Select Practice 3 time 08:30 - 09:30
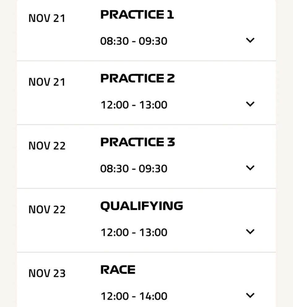Image resolution: width=293 pixels, height=307 pixels. coord(134,168)
